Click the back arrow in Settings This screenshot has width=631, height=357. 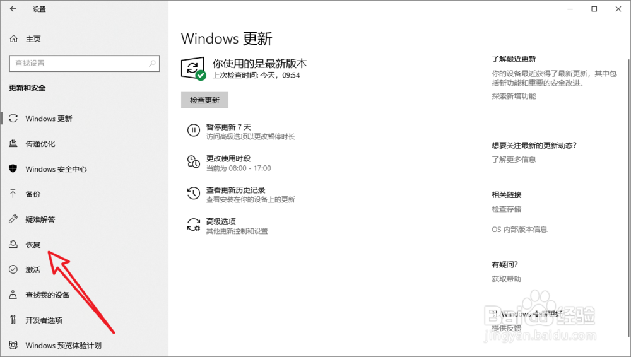tap(13, 9)
